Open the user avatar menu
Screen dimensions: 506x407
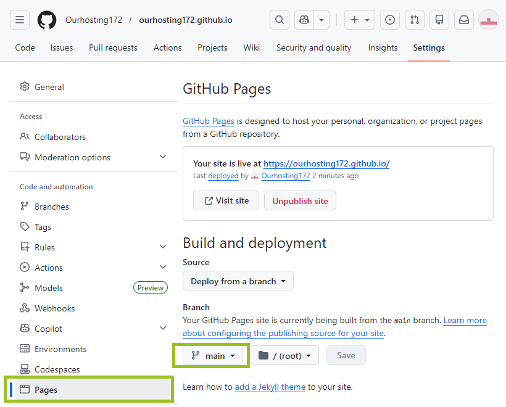pos(489,20)
